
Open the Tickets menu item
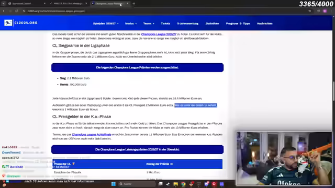coord(165,23)
